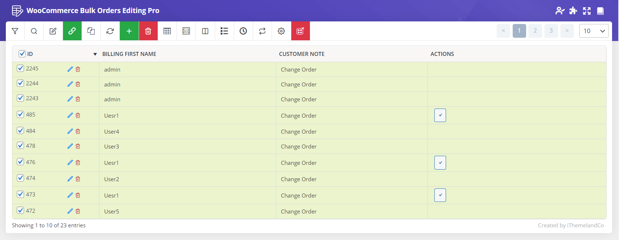Go to previous page arrow
The image size is (619, 240).
(x=503, y=31)
